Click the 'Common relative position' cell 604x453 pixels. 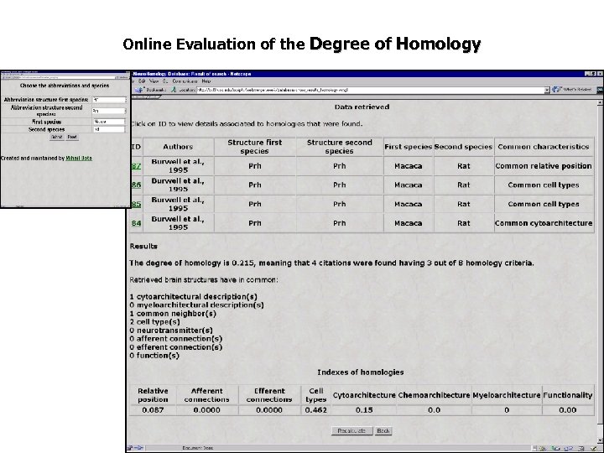click(544, 166)
